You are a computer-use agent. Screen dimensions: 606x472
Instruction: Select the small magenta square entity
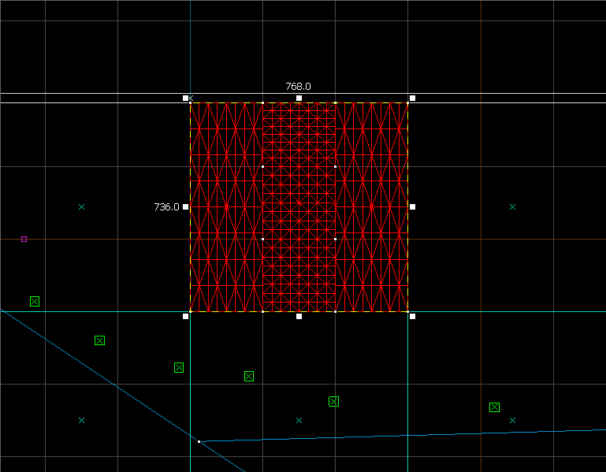pyautogui.click(x=24, y=240)
